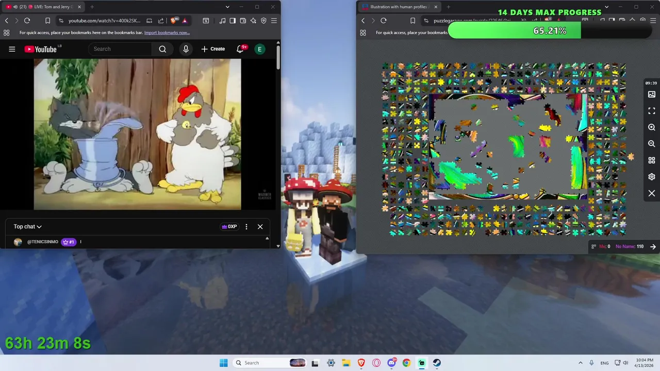660x371 pixels.
Task: Click the YouTube page vertical scrollbar
Action: (x=278, y=58)
